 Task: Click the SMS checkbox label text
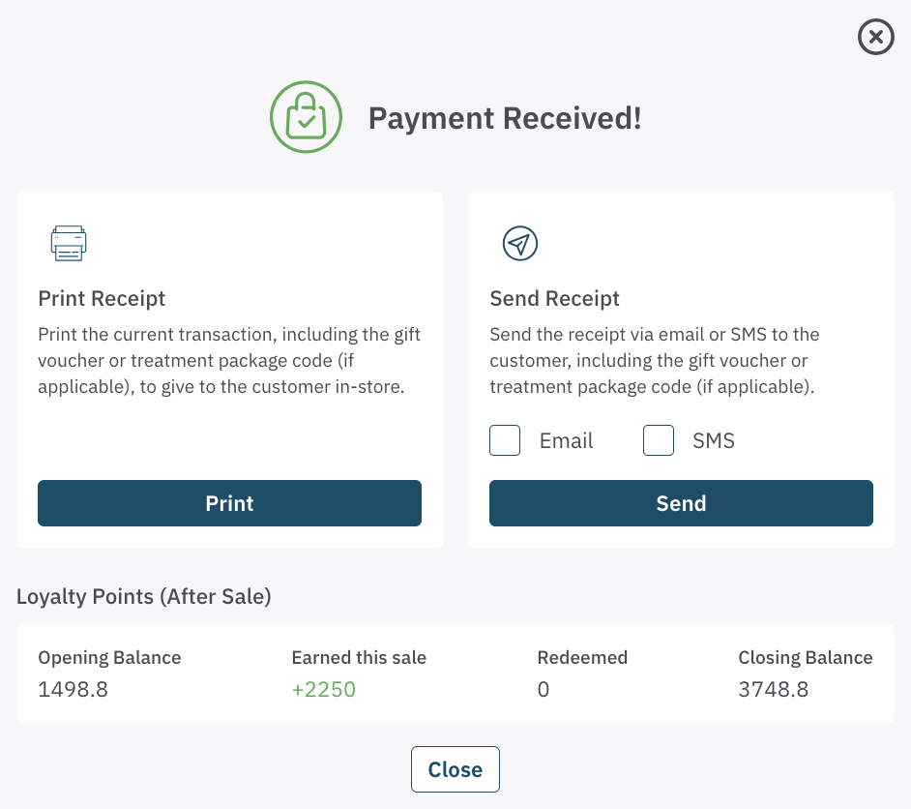(714, 441)
